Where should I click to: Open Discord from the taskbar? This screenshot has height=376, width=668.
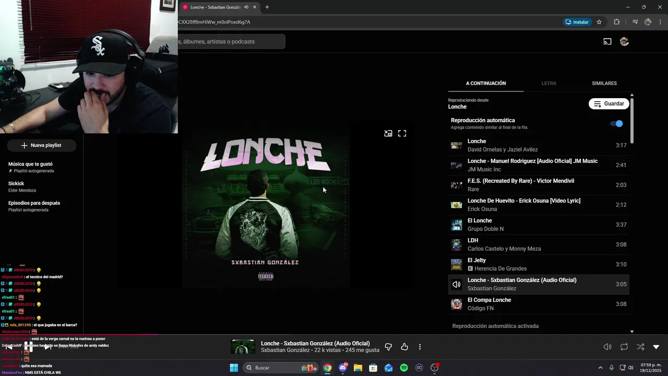(x=343, y=368)
